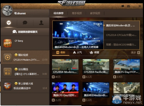Select the 明星 video sorting tab
The width and height of the screenshot is (144, 106).
(94, 52)
